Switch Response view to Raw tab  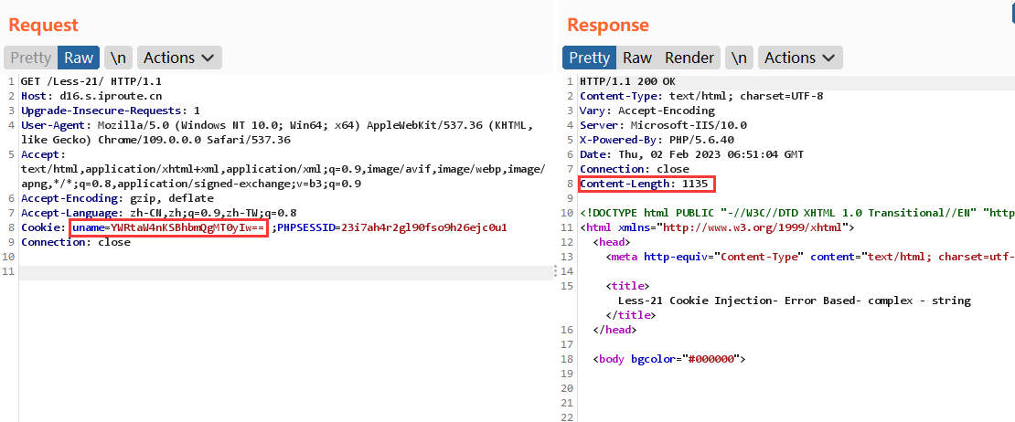[636, 58]
